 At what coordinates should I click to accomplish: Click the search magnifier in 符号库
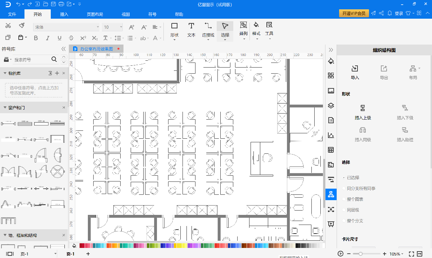tap(54, 59)
